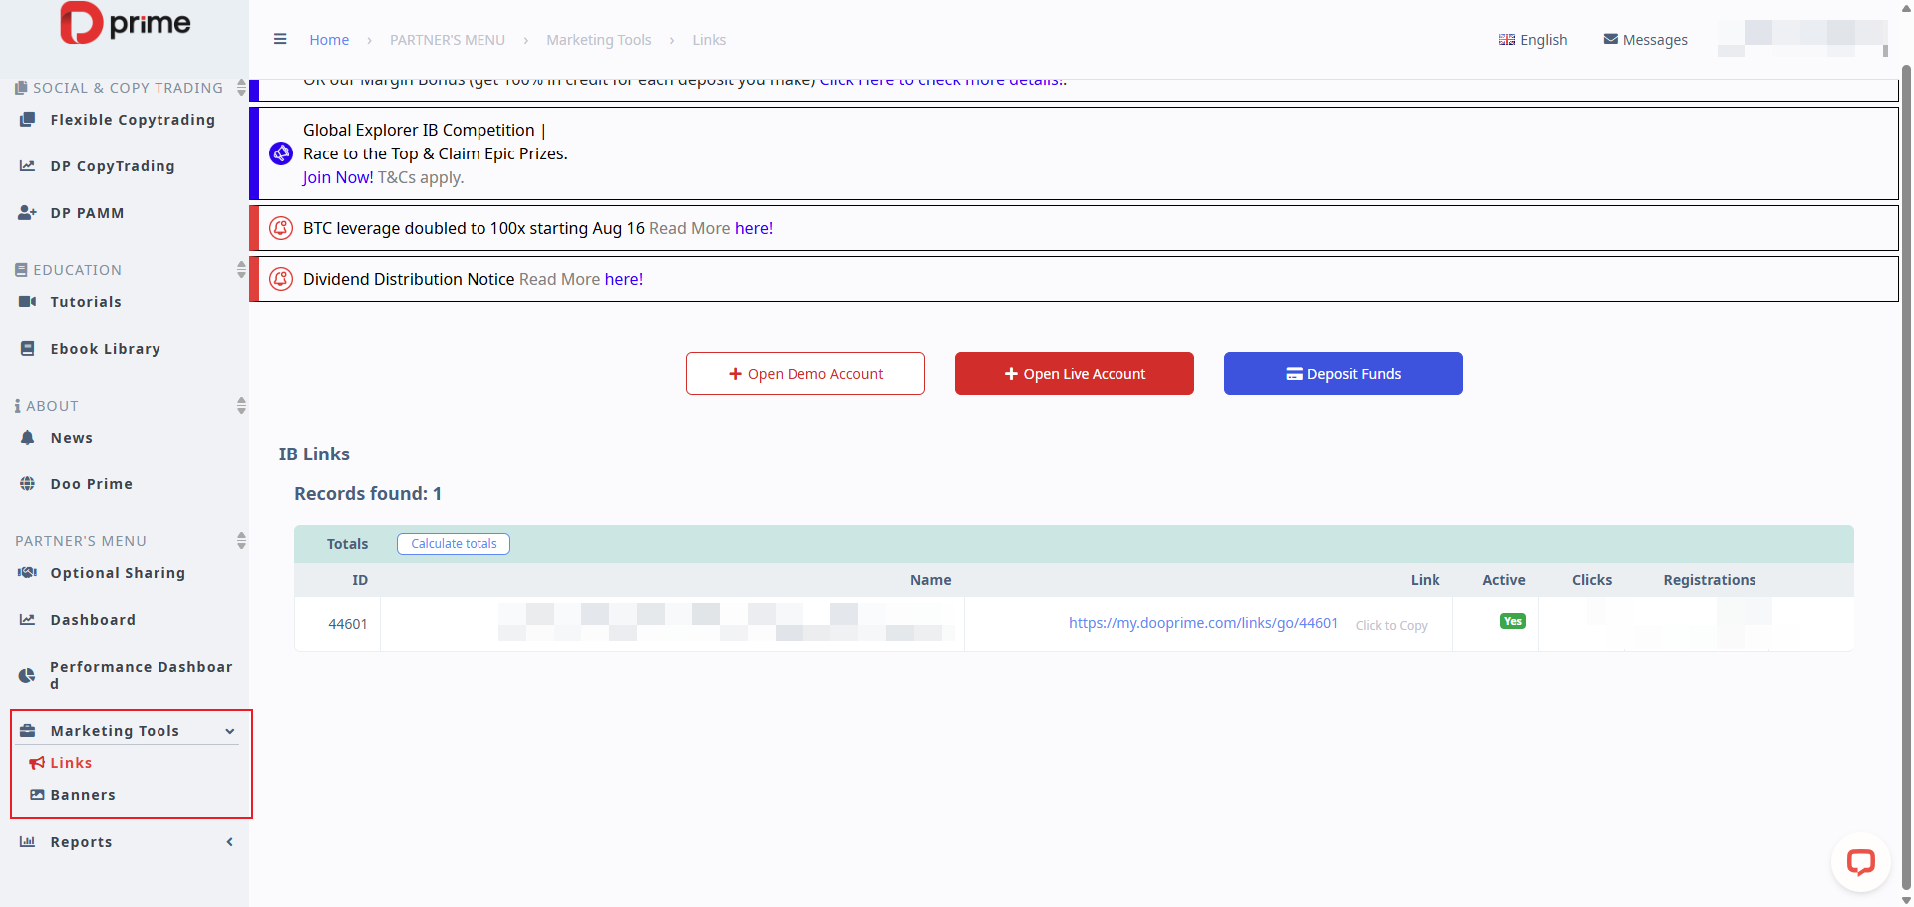Open the live chat bubble icon
Image resolution: width=1914 pixels, height=907 pixels.
point(1861,862)
